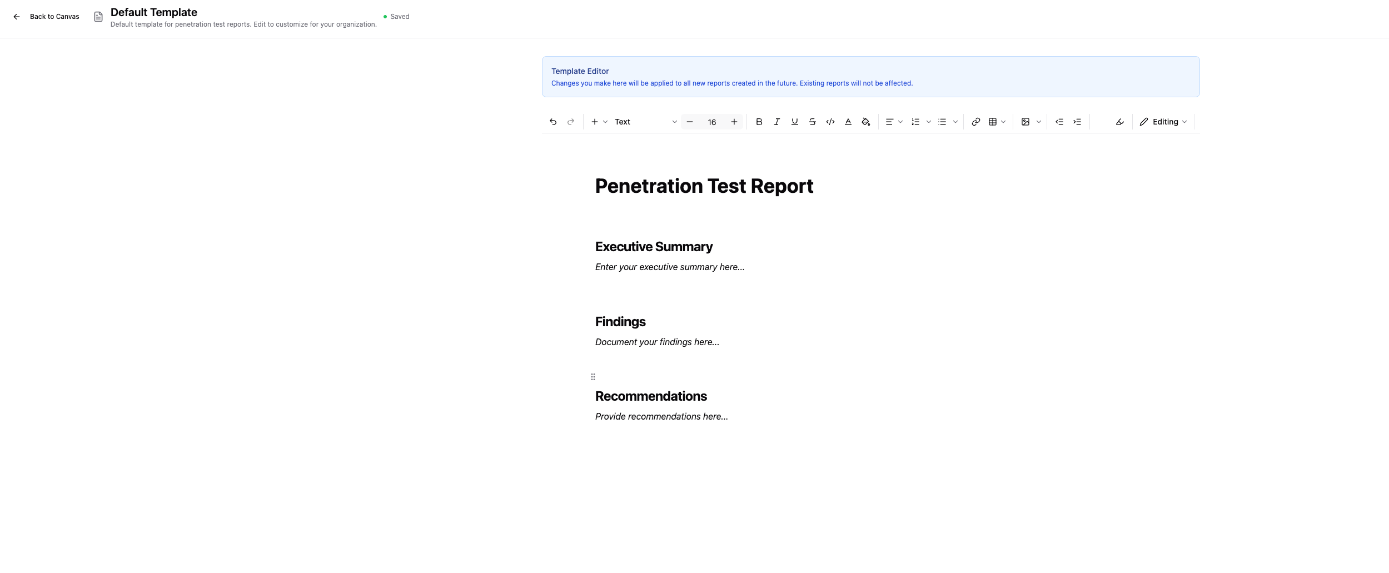The height and width of the screenshot is (573, 1389).
Task: Open the insert plus menu
Action: click(599, 122)
